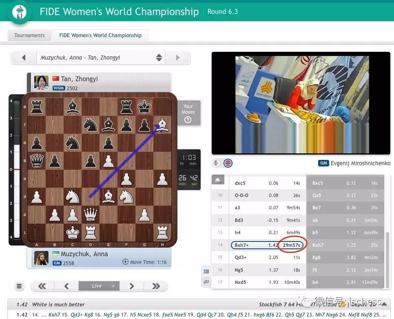
Task: Click Muzychuk, Anna player photo
Action: pyautogui.click(x=42, y=258)
